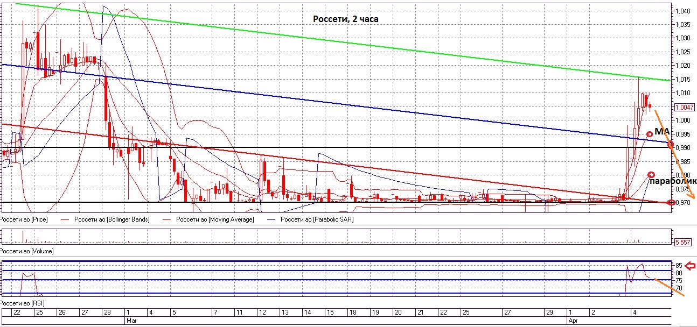Screen dimensions: 697x327
Task: Click date label 26 on time axis
Action: tap(61, 312)
